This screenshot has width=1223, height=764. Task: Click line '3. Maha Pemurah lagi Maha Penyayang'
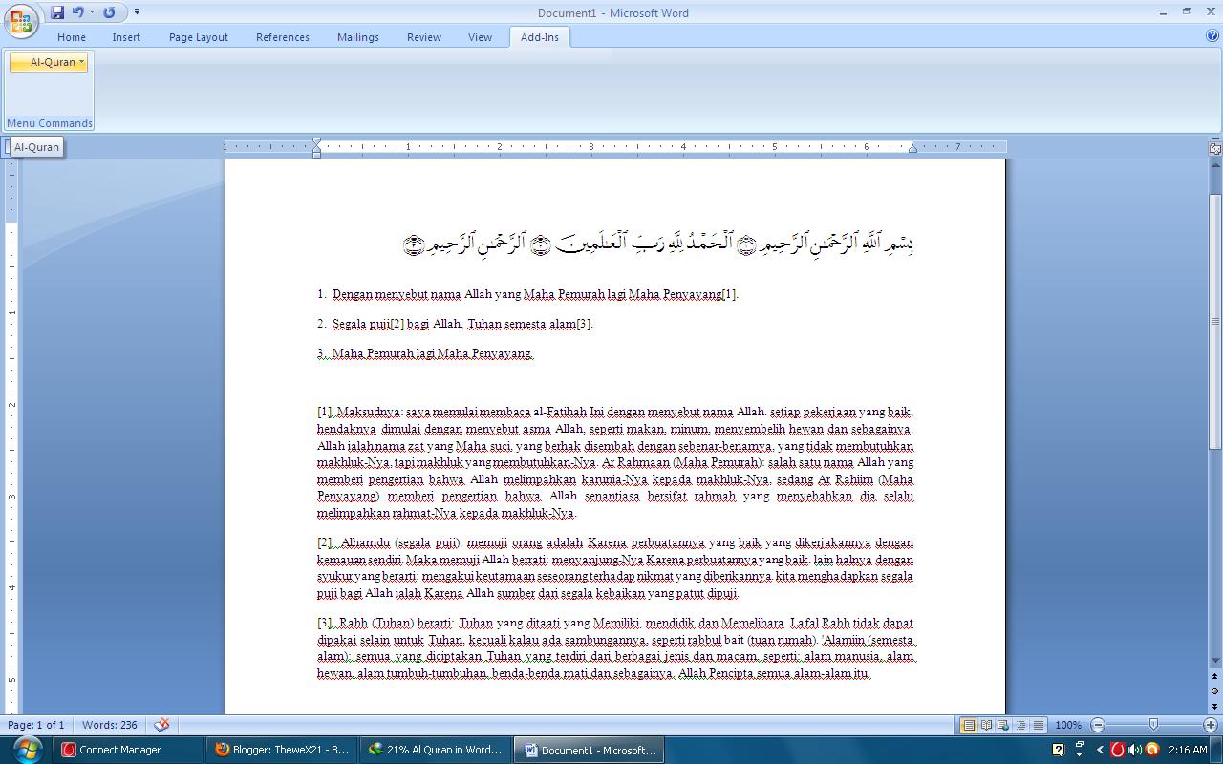(x=425, y=353)
